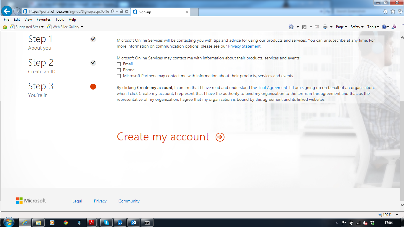Open Windows Media Player on taskbar
Image resolution: width=404 pixels, height=227 pixels.
pyautogui.click(x=52, y=223)
